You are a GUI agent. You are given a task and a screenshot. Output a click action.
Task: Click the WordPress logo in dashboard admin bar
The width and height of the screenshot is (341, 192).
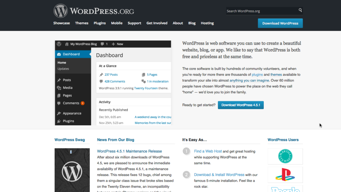[x=59, y=44]
